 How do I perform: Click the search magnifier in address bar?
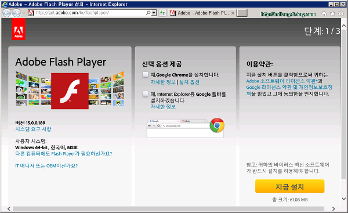click(148, 13)
